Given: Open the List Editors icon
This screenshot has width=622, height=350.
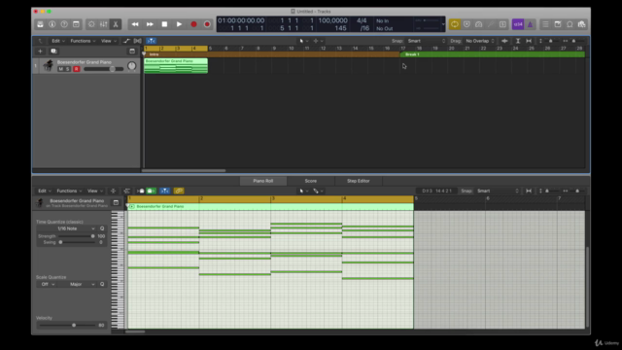Looking at the screenshot, I should pyautogui.click(x=545, y=24).
